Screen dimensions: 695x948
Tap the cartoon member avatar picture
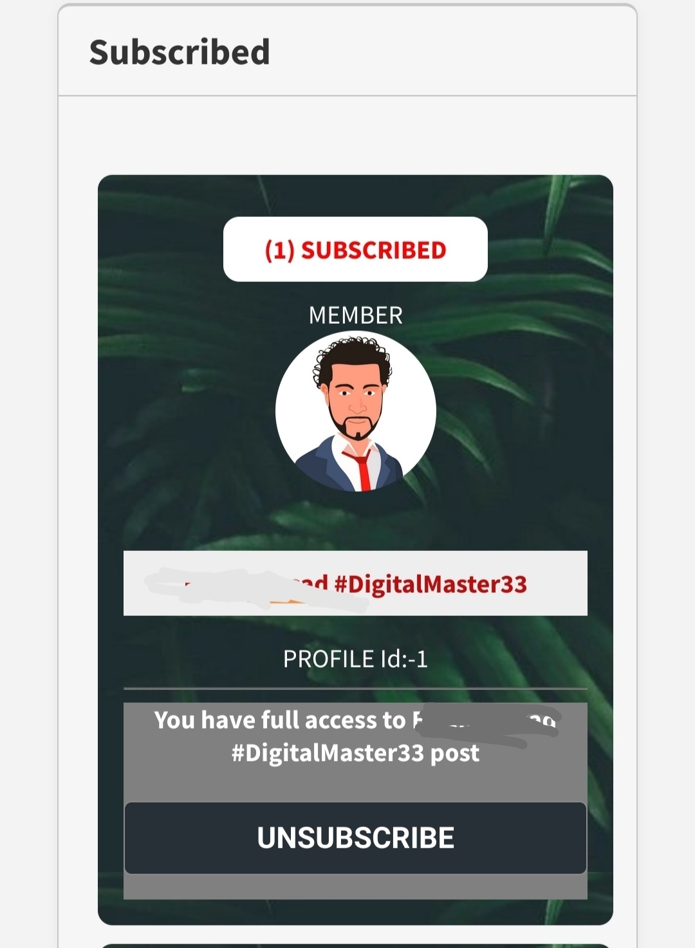[355, 411]
